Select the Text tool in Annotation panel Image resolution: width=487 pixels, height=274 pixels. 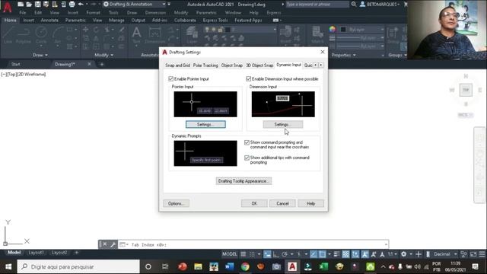coord(136,35)
